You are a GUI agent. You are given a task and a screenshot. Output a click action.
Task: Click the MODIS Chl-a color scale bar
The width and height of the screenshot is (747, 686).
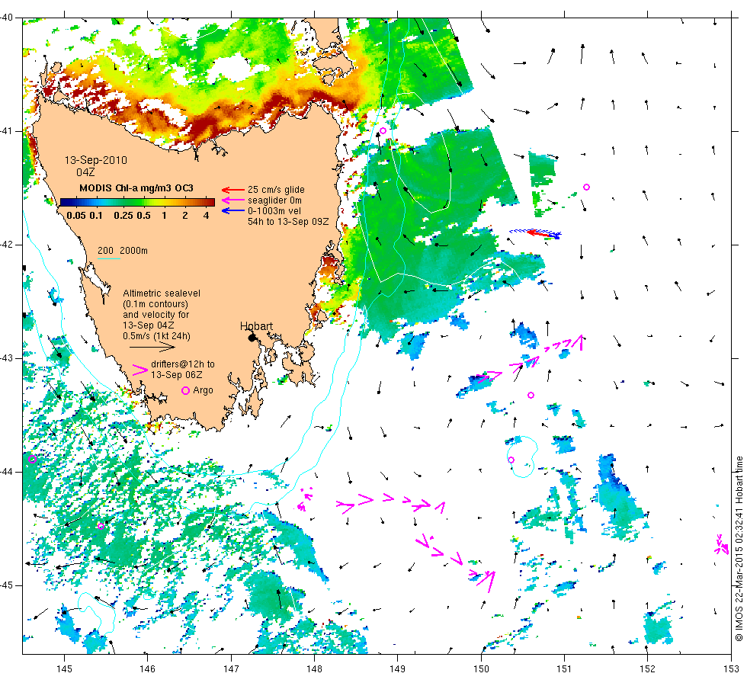click(137, 202)
